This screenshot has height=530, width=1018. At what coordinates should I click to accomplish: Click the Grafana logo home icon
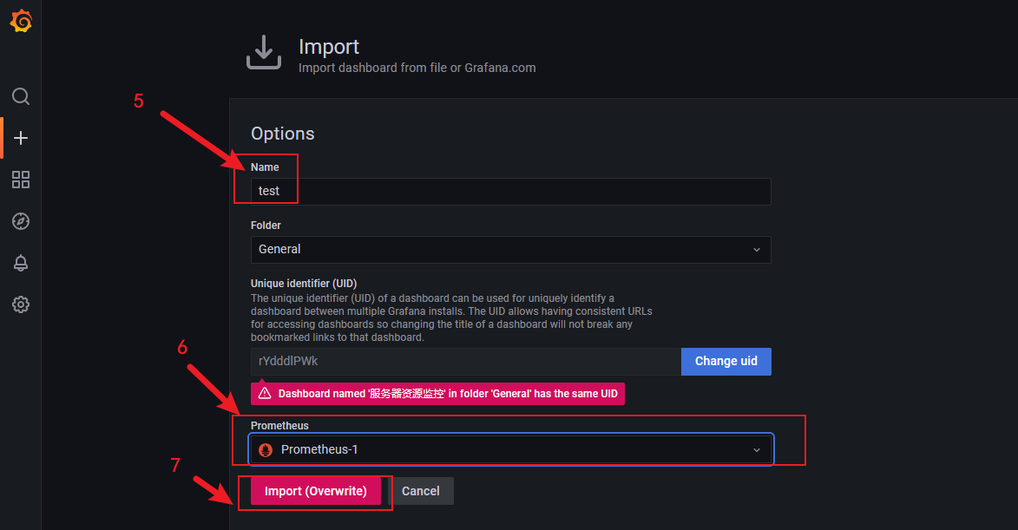(21, 22)
